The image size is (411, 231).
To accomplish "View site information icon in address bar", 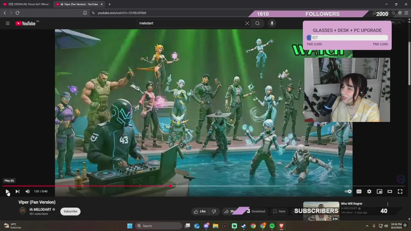I will pos(93,13).
